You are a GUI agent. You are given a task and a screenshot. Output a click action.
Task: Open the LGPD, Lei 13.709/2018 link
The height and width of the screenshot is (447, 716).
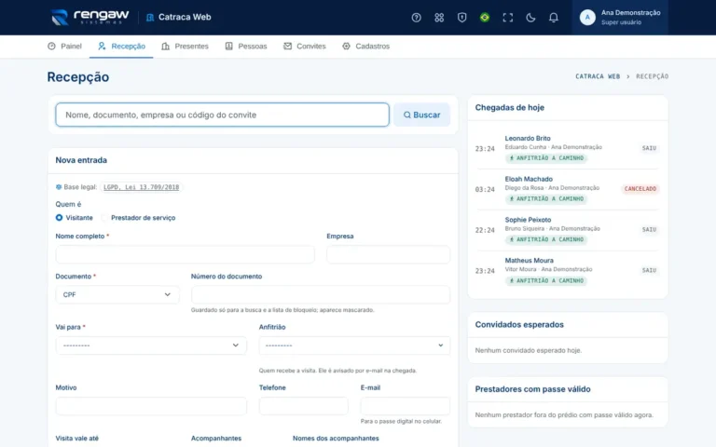[x=141, y=187]
